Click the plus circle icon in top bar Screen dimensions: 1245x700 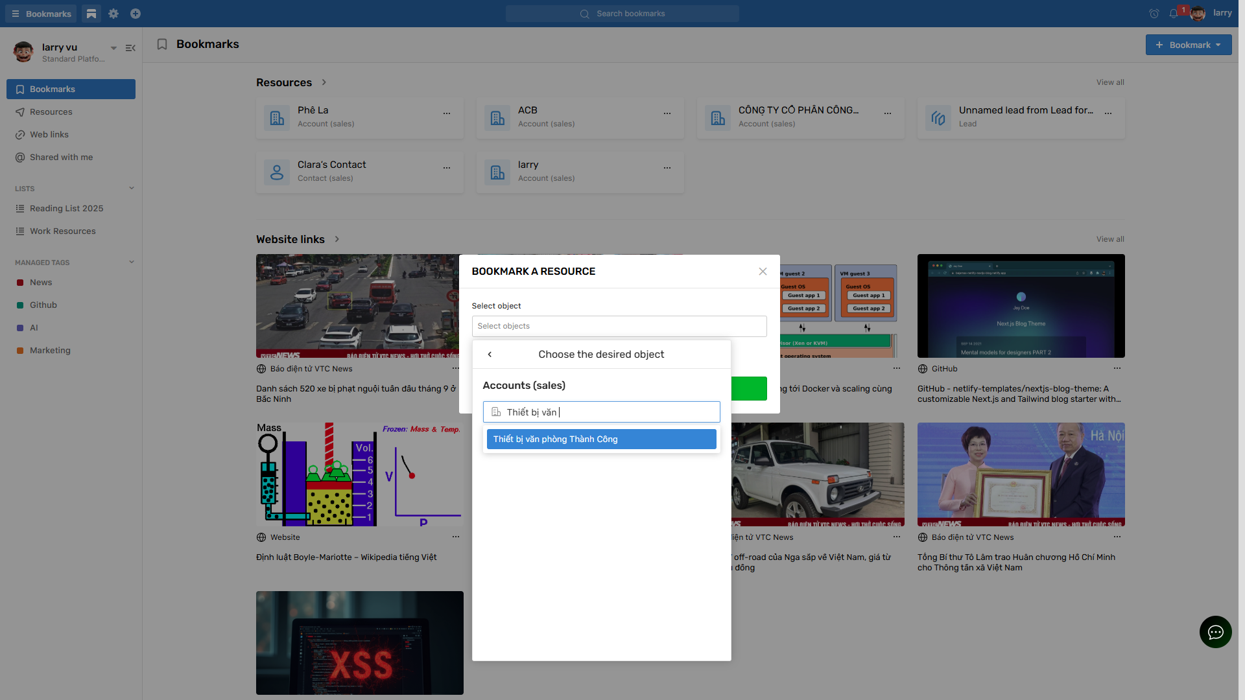coord(136,14)
